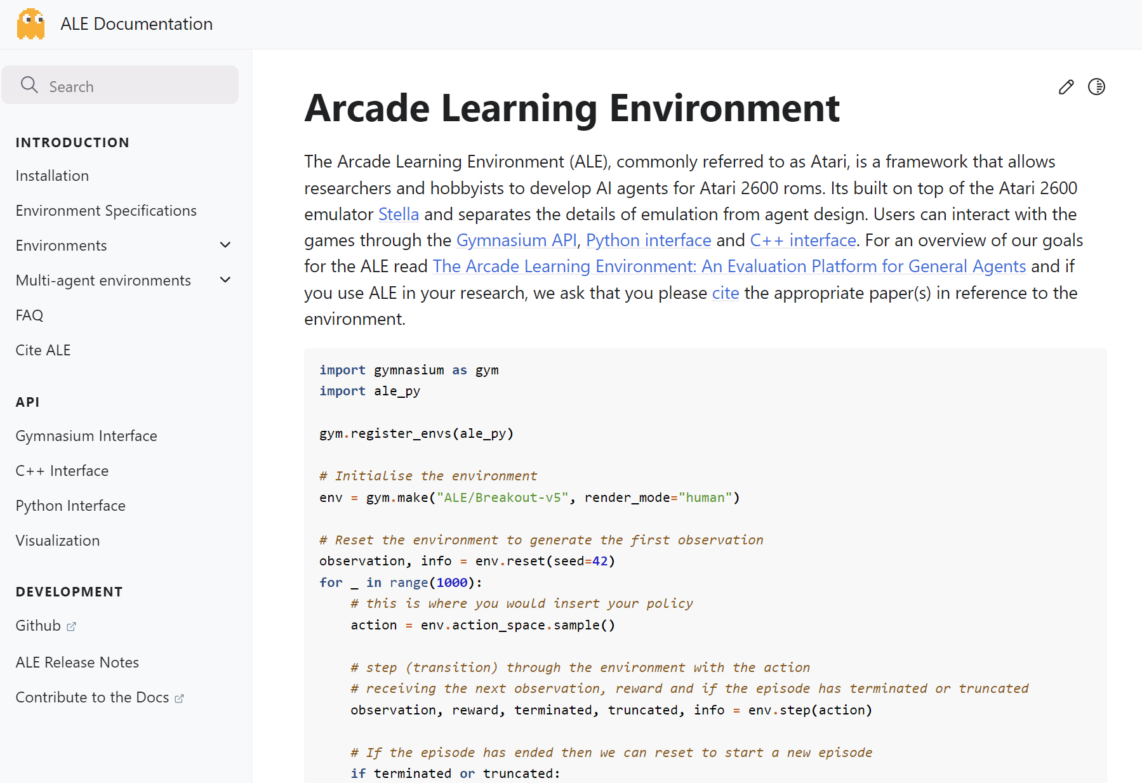Follow the cite link in paragraph
Image resolution: width=1142 pixels, height=783 pixels.
pos(726,293)
